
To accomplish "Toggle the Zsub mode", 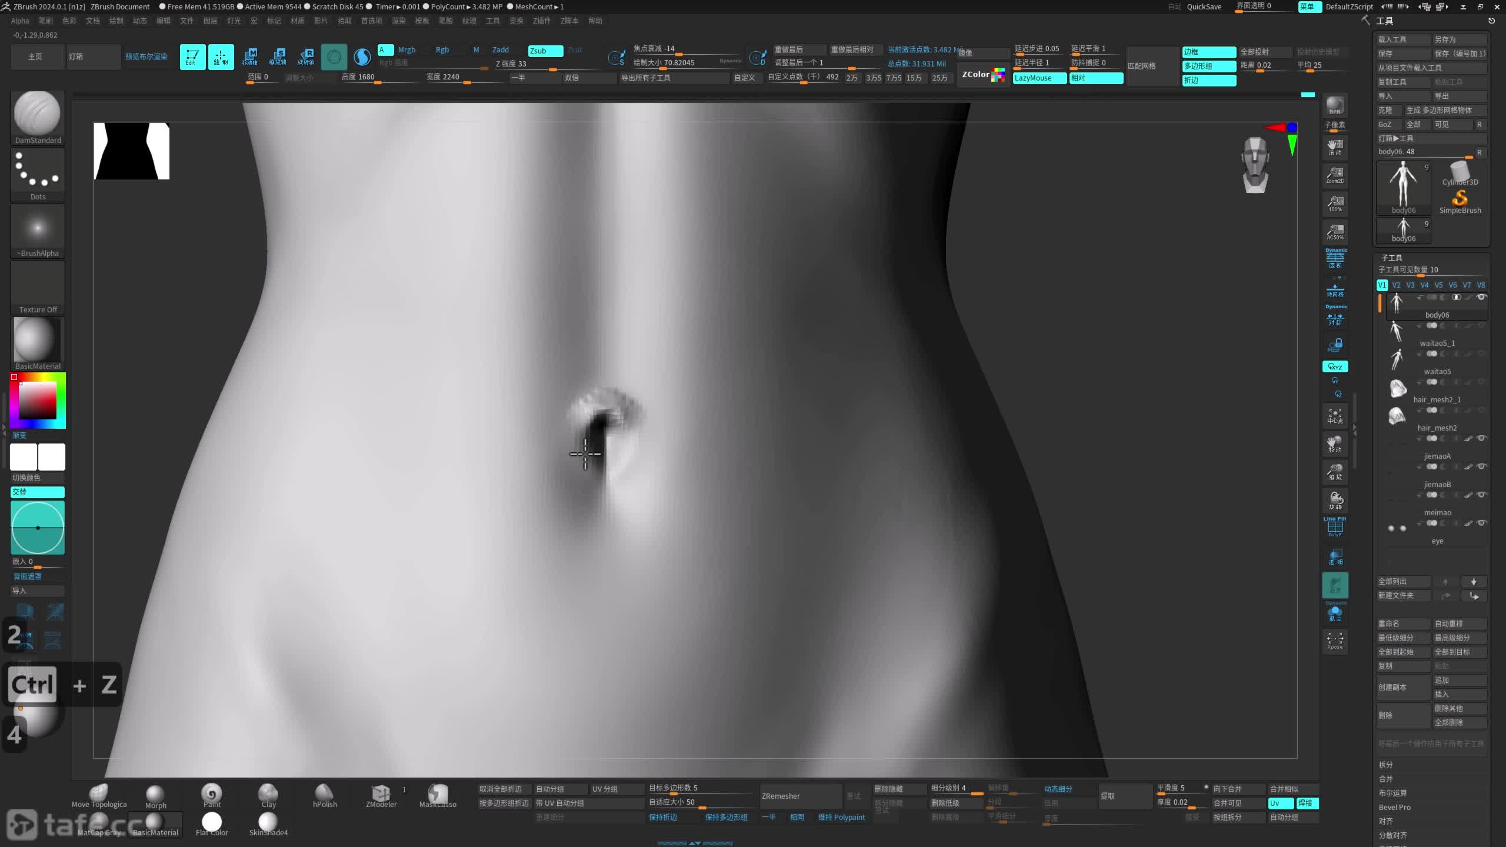I will [x=545, y=51].
